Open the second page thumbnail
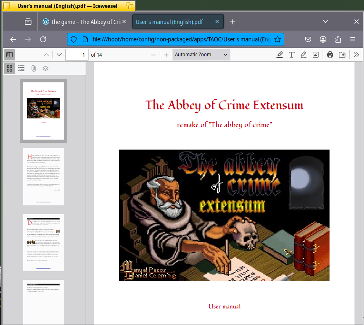364x325 pixels. (43, 177)
